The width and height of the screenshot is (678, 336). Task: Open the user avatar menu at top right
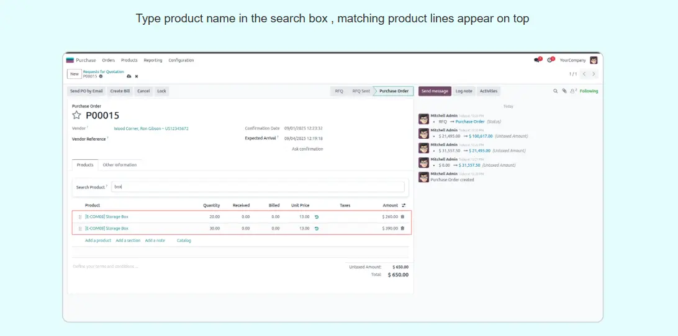[594, 60]
